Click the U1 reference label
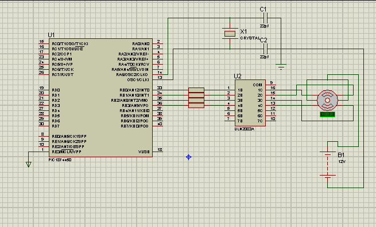This screenshot has width=376, height=227. click(x=51, y=35)
